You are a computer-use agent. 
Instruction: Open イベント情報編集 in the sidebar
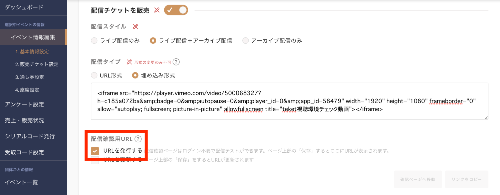pos(33,37)
